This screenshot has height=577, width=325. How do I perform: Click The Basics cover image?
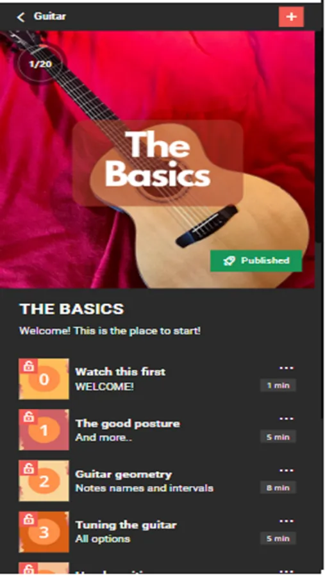pos(158,160)
